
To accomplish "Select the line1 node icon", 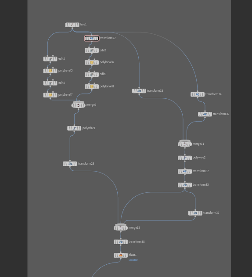I will (72, 25).
